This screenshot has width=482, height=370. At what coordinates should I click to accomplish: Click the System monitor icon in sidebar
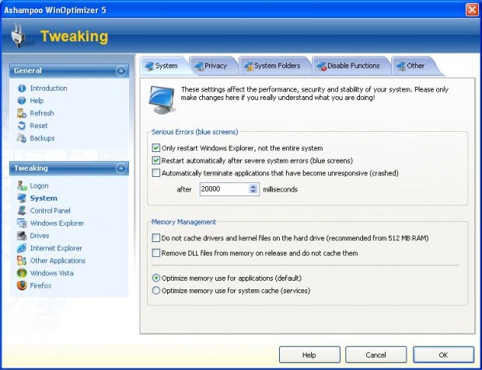[22, 199]
